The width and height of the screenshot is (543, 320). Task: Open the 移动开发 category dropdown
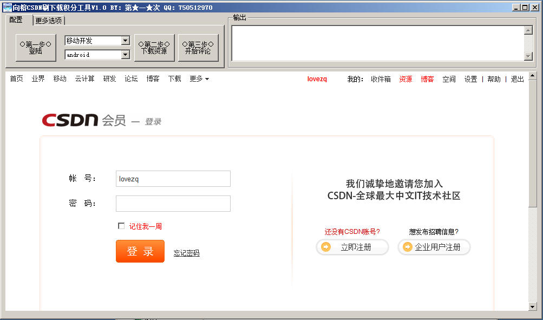pos(126,40)
